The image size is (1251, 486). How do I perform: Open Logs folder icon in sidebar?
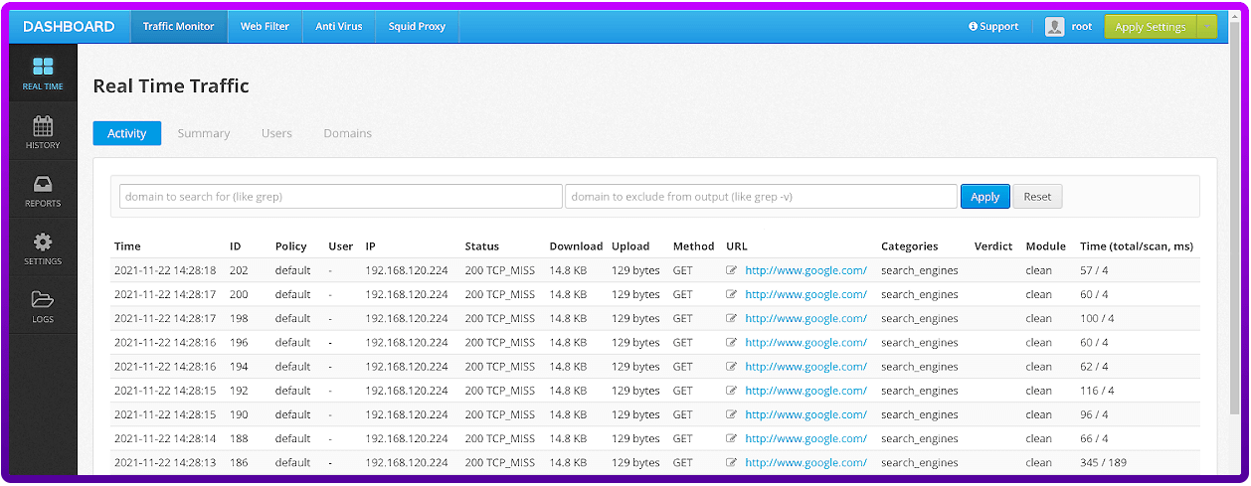point(43,300)
